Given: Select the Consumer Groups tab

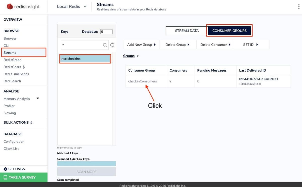Looking at the screenshot, I should coord(229,31).
